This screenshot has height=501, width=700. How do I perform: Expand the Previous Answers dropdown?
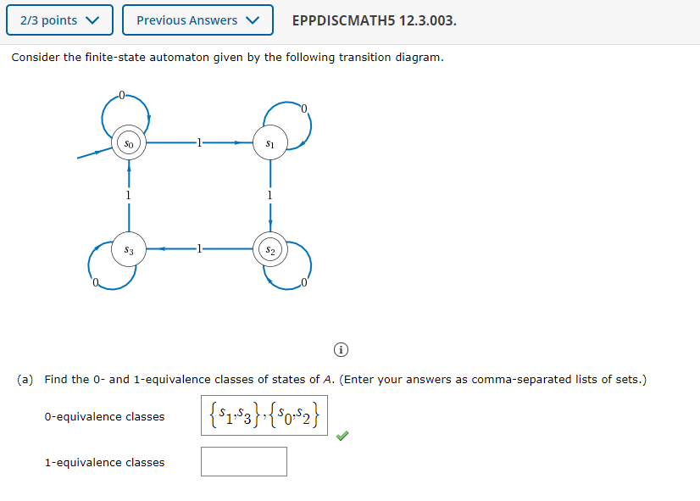point(197,19)
